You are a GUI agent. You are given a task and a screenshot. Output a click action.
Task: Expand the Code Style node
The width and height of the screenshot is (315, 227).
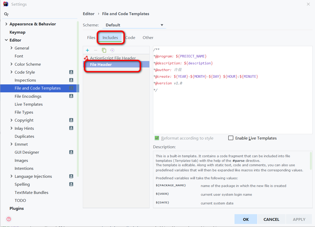point(11,72)
